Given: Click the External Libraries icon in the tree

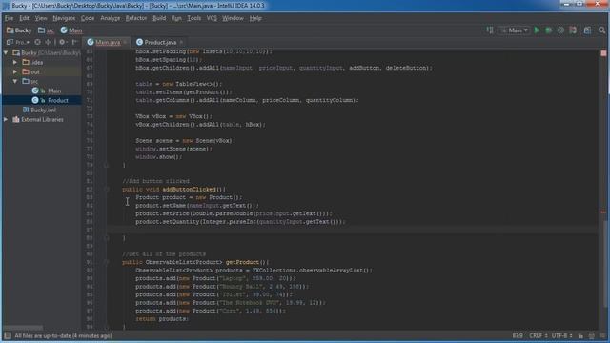Looking at the screenshot, I should 16,119.
